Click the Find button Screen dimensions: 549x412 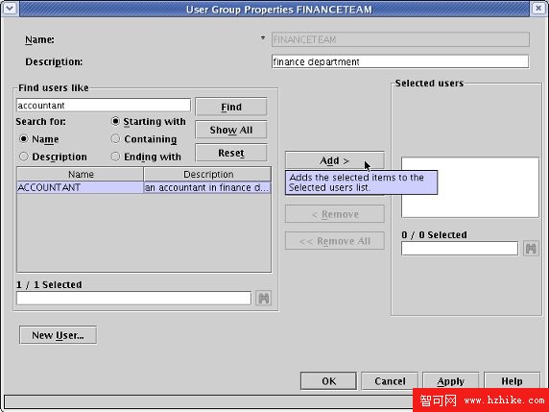231,107
